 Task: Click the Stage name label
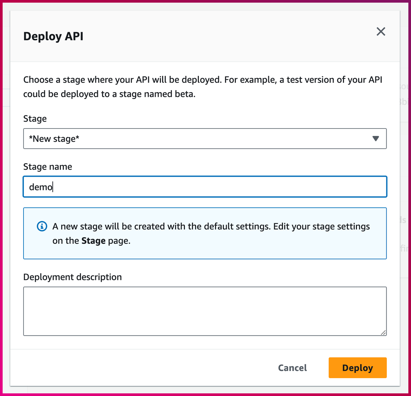(x=47, y=167)
